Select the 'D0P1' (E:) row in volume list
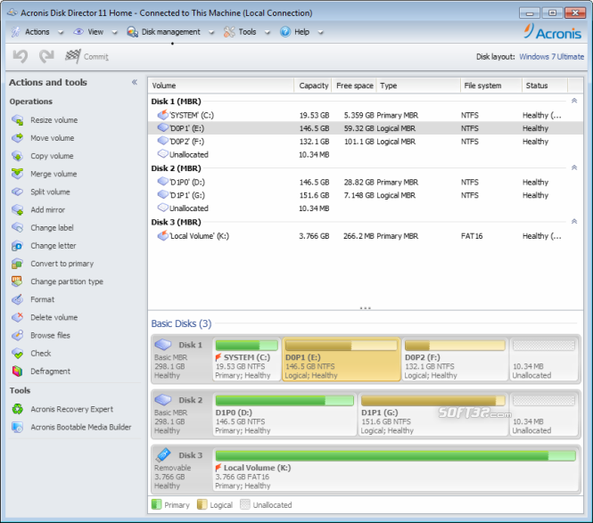The width and height of the screenshot is (593, 523). 366,128
